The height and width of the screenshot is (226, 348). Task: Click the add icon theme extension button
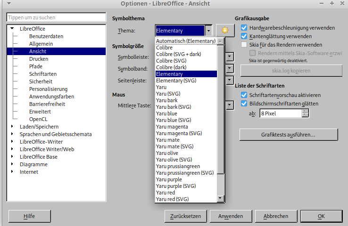point(225,31)
